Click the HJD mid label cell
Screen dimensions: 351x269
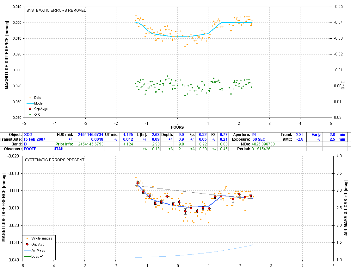coord(65,135)
